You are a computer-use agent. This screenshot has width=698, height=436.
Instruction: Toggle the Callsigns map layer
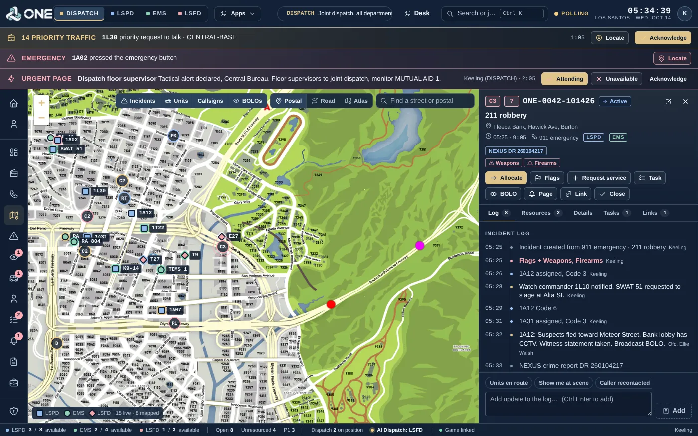(x=210, y=101)
